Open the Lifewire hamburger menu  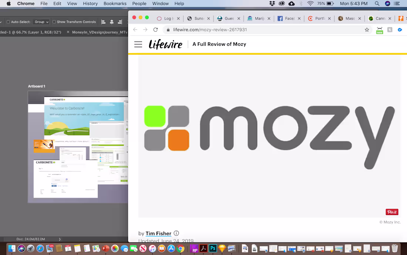[138, 44]
